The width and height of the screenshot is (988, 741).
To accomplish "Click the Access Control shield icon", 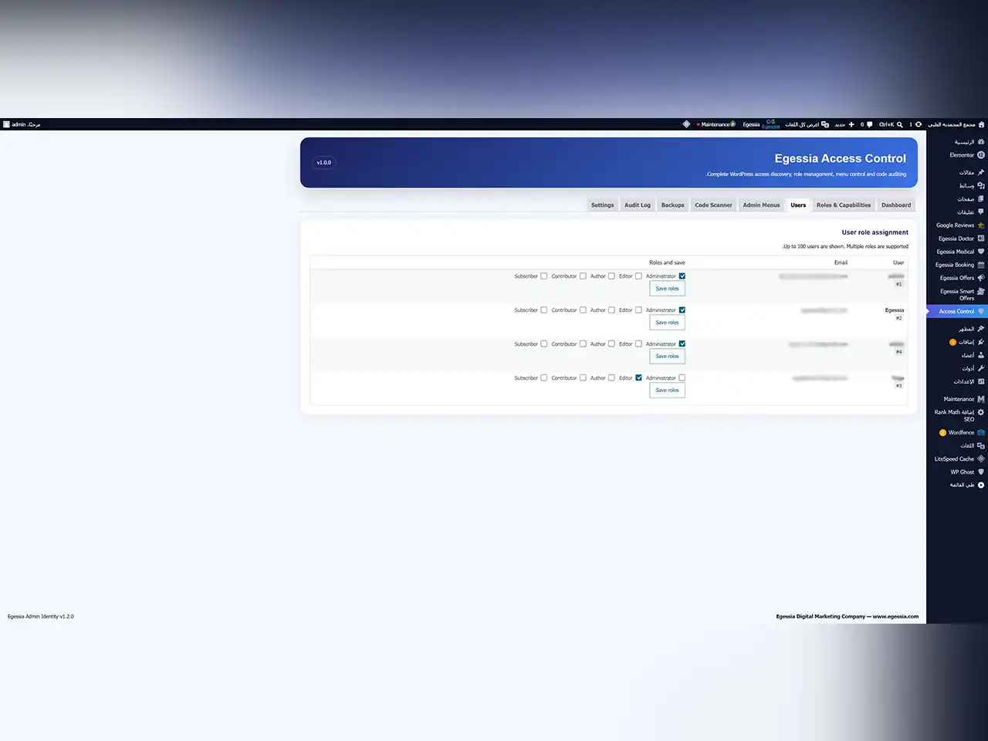I will 981,311.
